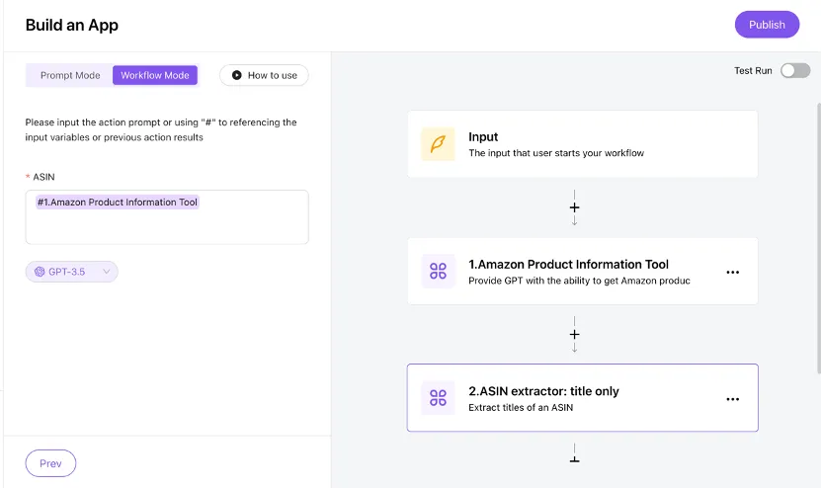Click the Extract titles of an ASIN description
The image size is (822, 488).
(x=521, y=407)
